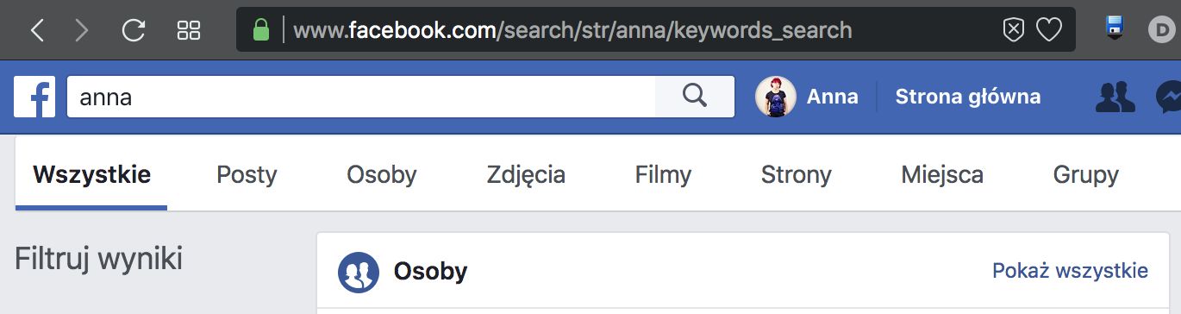The height and width of the screenshot is (314, 1181).
Task: Click the magnifying glass search button
Action: click(695, 97)
